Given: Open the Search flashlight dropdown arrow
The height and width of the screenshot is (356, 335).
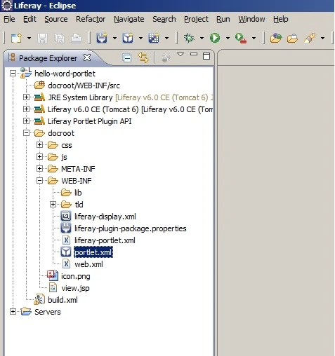Looking at the screenshot, I should 323,38.
